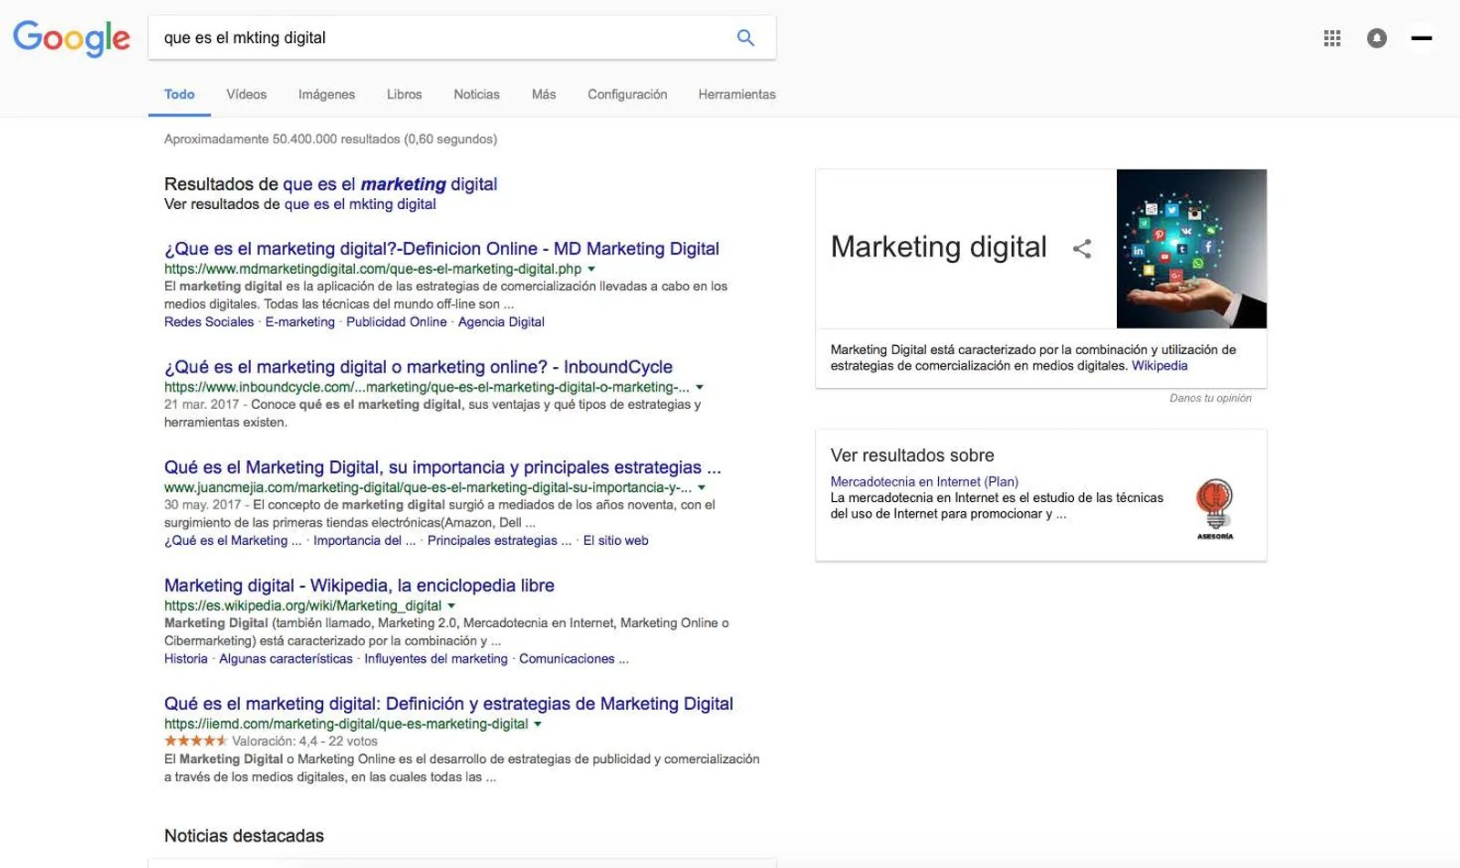Open Mercadotecnia en Internet (Plan) link
This screenshot has height=868, width=1460.
924,482
